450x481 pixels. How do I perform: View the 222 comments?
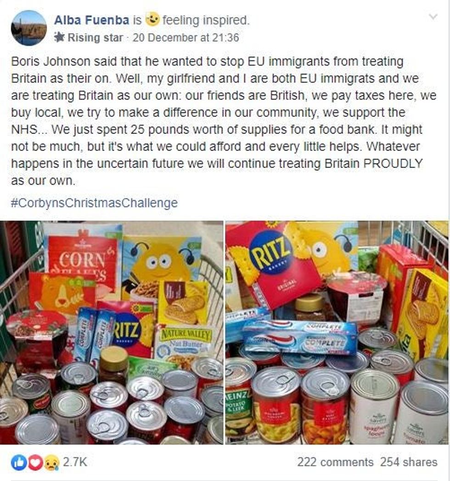tap(335, 462)
